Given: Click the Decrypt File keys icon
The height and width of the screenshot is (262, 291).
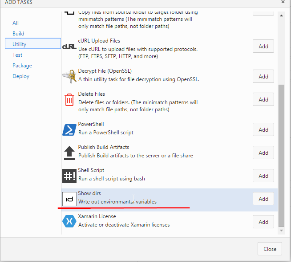Looking at the screenshot, I should point(69,76).
